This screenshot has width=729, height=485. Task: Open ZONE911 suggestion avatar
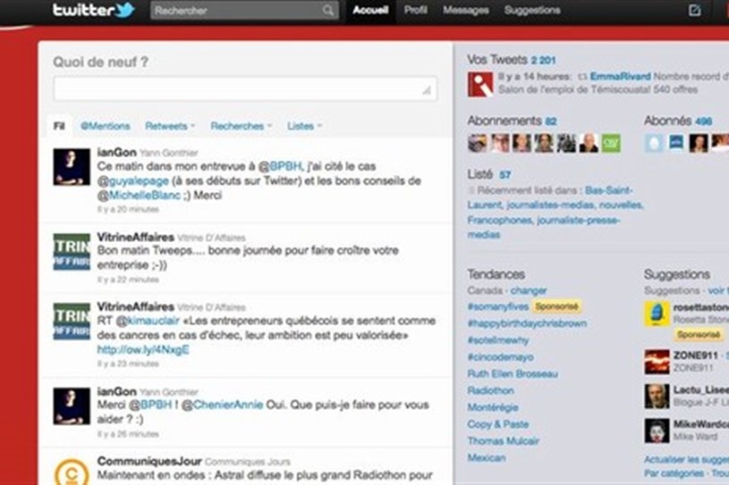657,362
